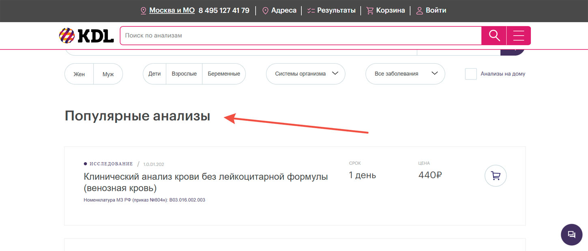This screenshot has height=251, width=588.
Task: Click the 1 день term value
Action: tap(363, 175)
